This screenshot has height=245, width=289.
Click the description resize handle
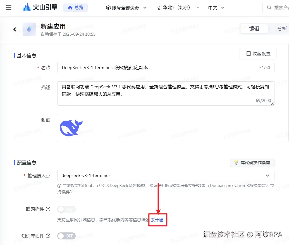273,104
